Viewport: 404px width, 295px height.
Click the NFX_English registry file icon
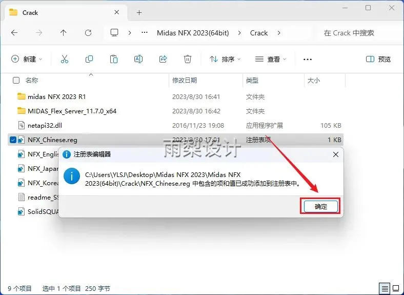pos(21,154)
